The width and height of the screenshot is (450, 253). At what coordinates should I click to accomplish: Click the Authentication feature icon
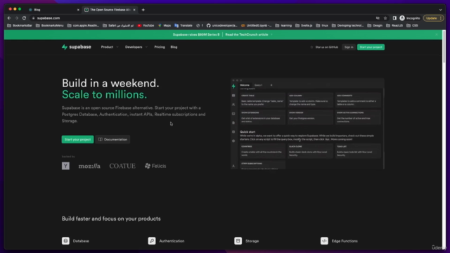[152, 241]
